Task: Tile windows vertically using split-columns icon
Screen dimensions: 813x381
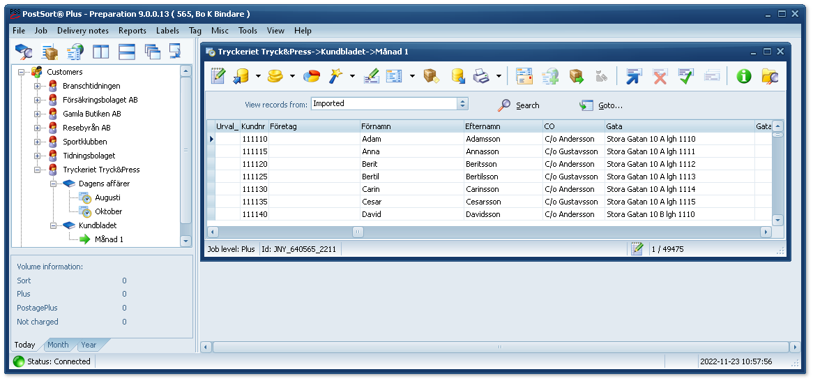Action: tap(100, 52)
